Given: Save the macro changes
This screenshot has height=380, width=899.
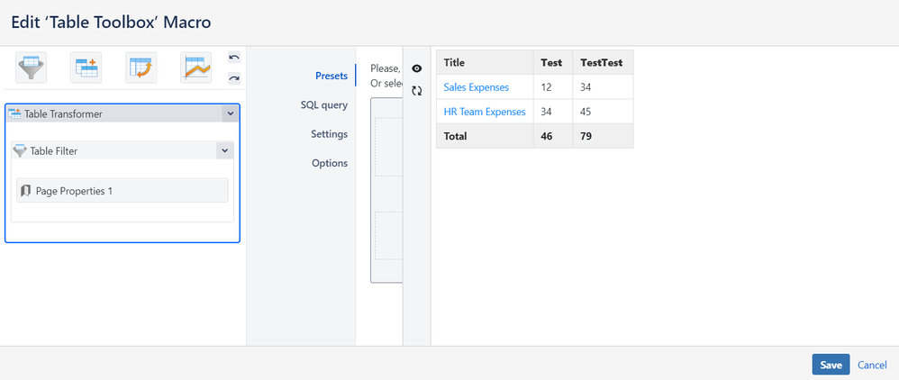Looking at the screenshot, I should (831, 365).
